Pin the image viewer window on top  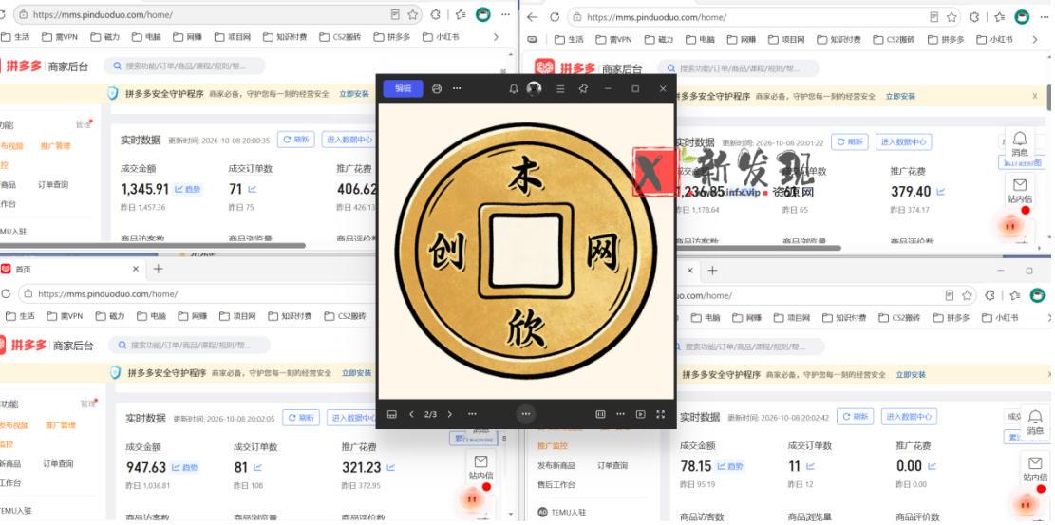(583, 89)
